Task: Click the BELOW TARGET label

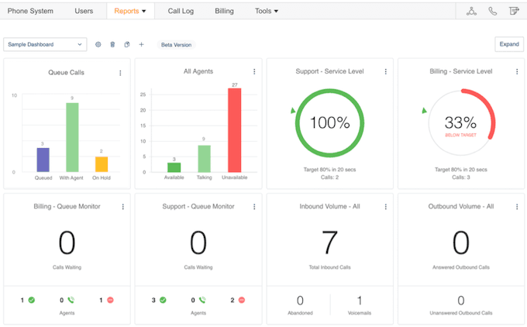Action: click(x=461, y=135)
